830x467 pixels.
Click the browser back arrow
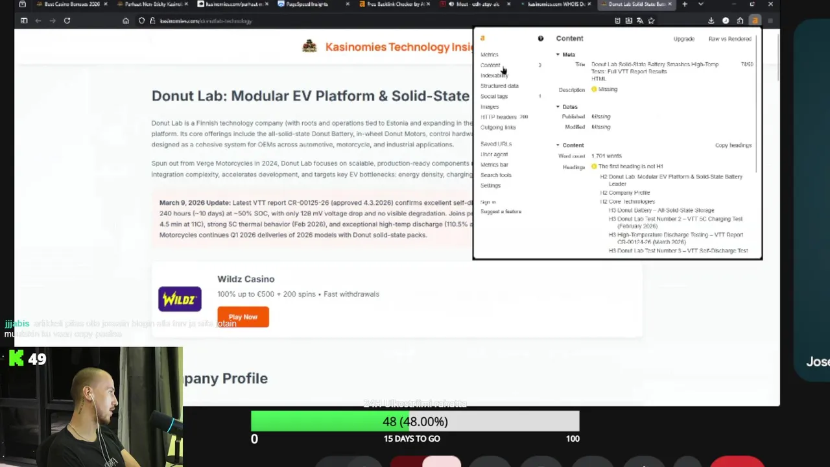(x=38, y=21)
